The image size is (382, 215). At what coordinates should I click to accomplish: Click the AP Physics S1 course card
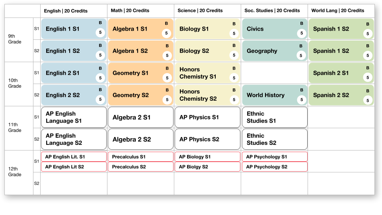tap(208, 117)
